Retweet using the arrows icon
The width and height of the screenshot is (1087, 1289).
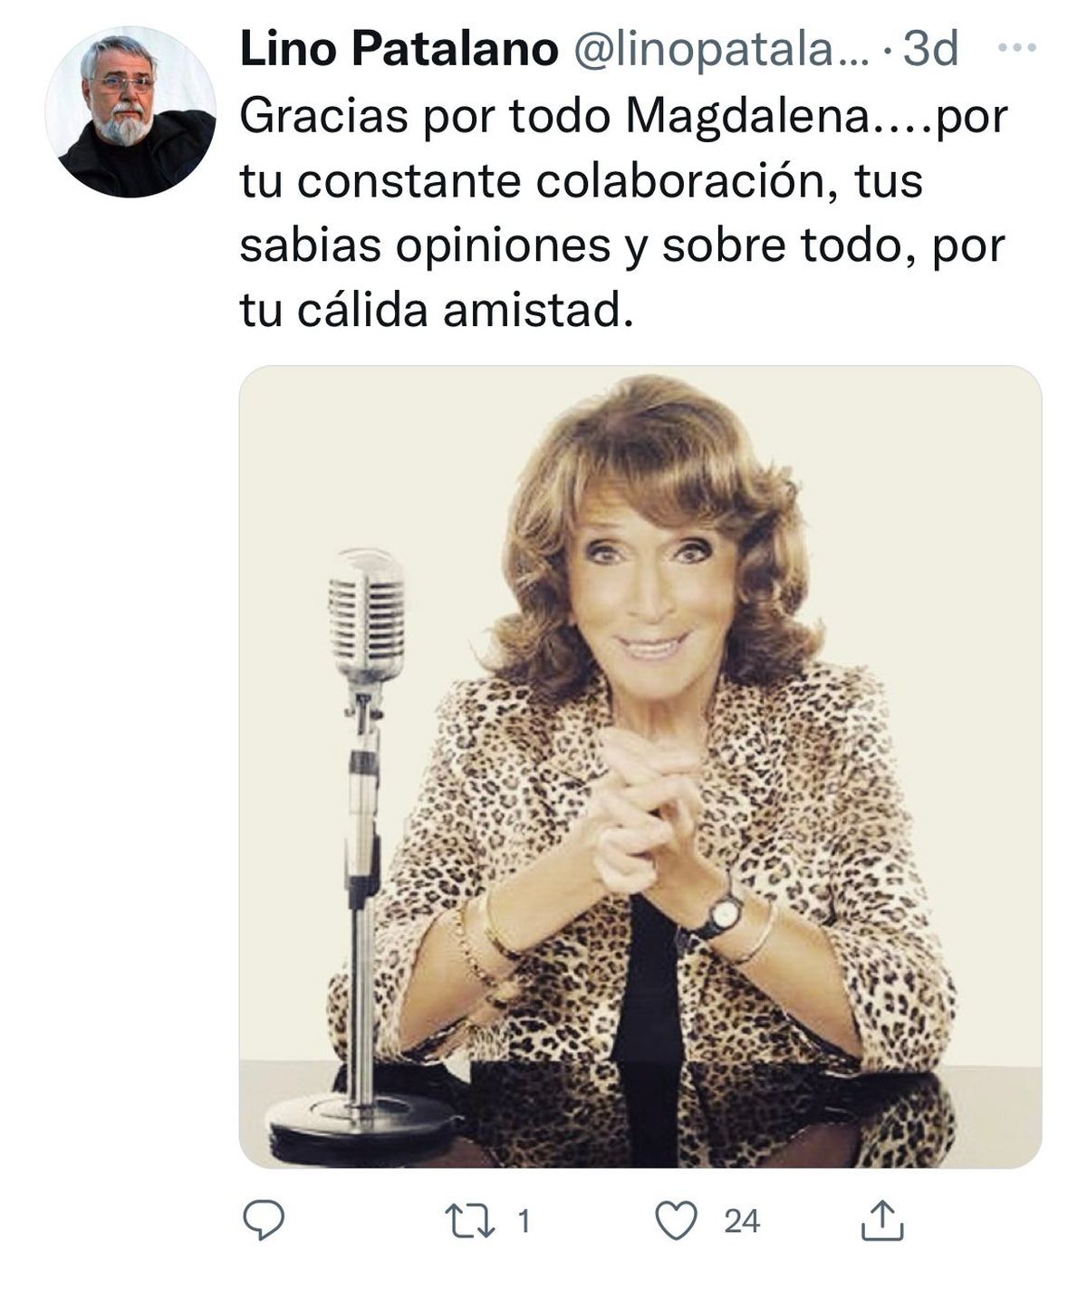click(473, 1222)
